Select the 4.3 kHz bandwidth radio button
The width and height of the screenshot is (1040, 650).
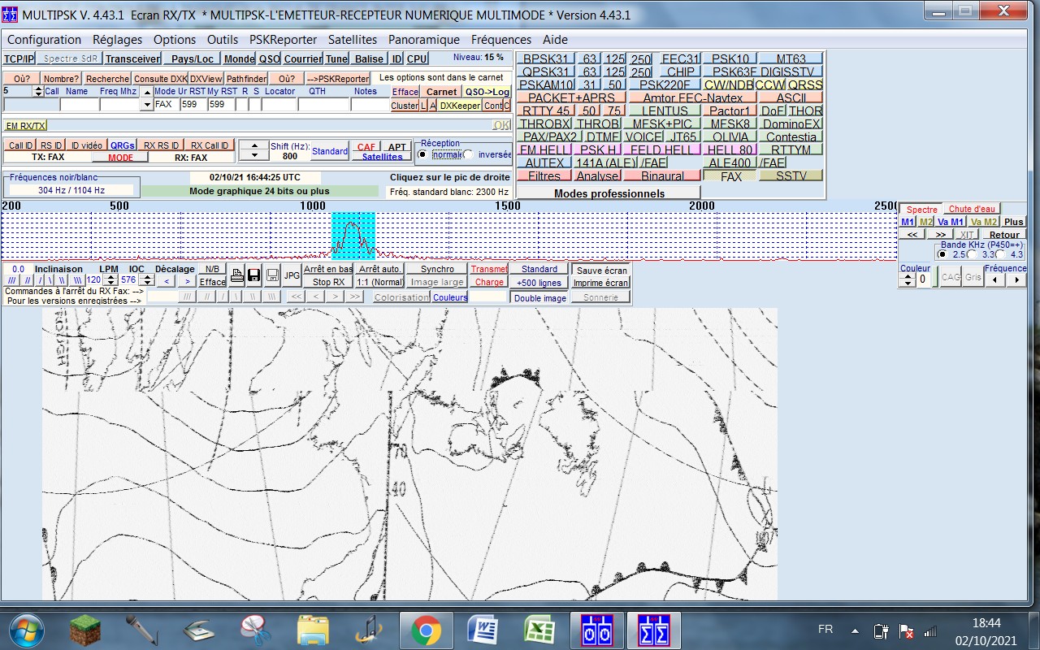pyautogui.click(x=1000, y=254)
